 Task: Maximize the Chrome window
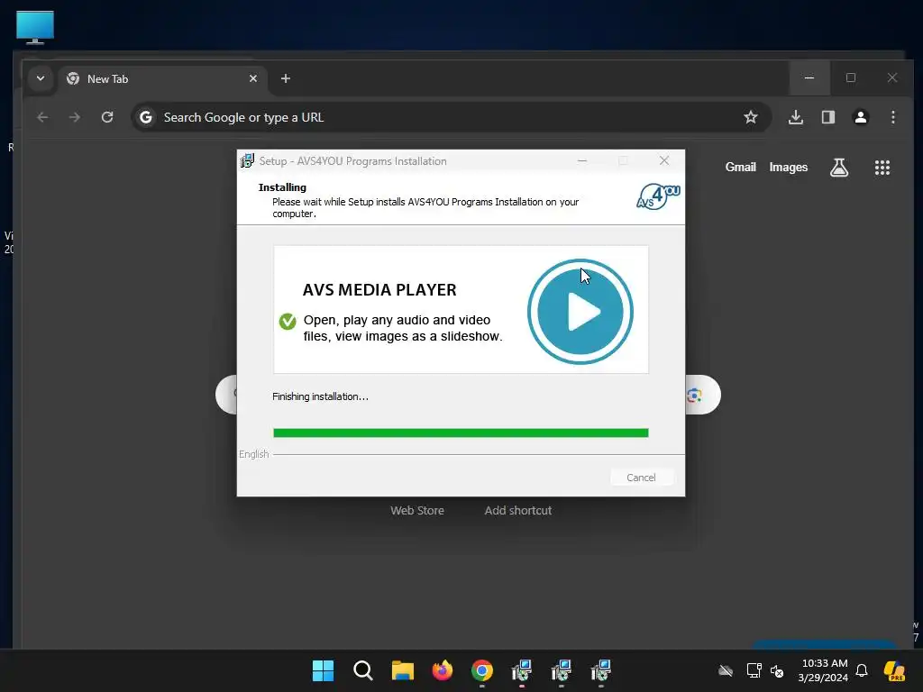851,77
